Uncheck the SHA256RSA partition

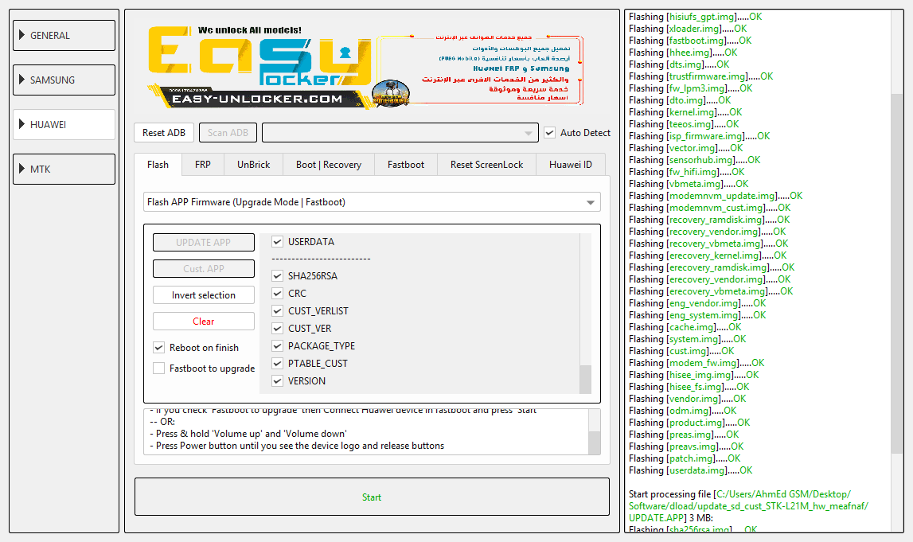(277, 276)
